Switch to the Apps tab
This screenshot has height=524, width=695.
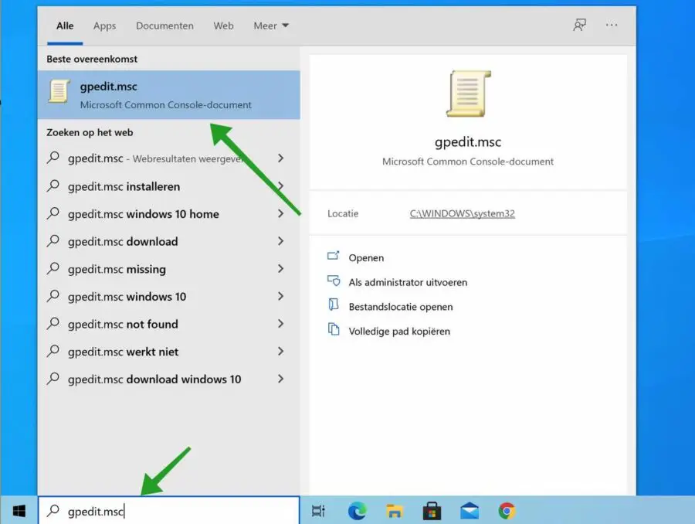tap(104, 26)
